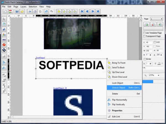
Task: Insert an OLE object
Action: coord(4,40)
